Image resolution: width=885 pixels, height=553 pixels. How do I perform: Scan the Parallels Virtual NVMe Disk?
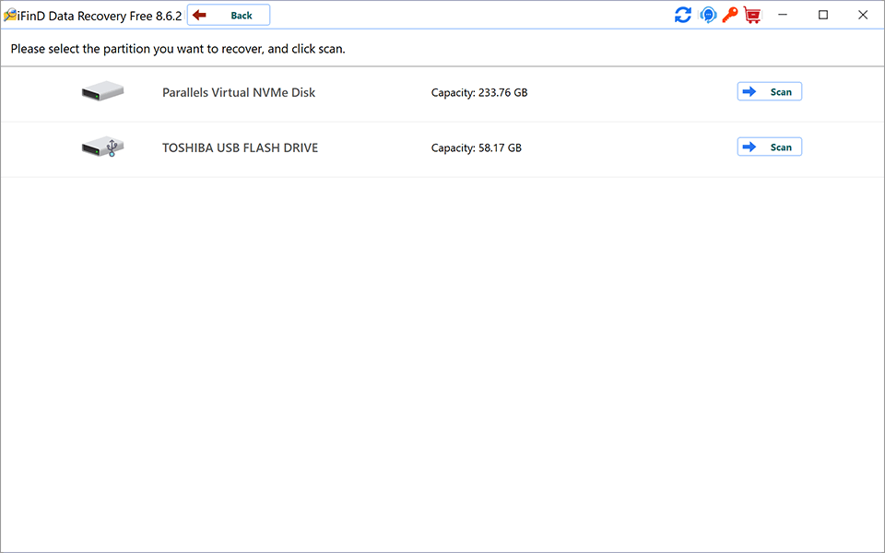769,91
